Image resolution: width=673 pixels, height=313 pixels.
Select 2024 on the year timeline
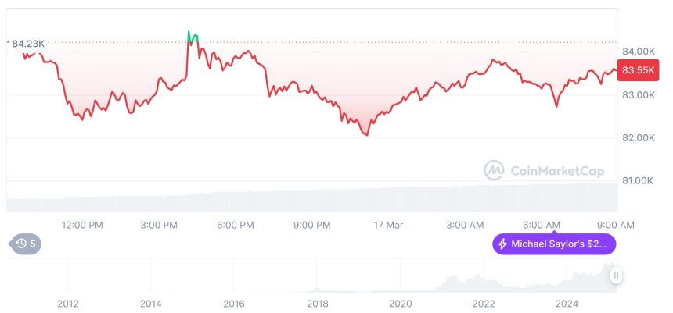click(x=567, y=303)
